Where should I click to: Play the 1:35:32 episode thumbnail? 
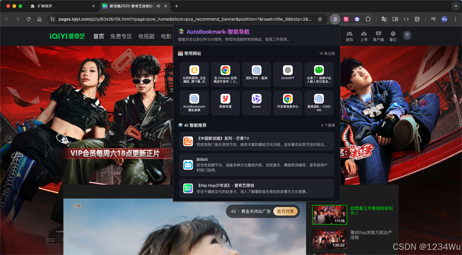click(x=330, y=239)
